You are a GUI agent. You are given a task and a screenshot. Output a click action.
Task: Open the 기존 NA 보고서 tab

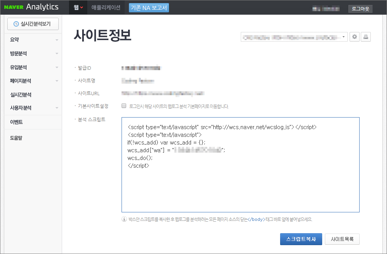click(149, 8)
